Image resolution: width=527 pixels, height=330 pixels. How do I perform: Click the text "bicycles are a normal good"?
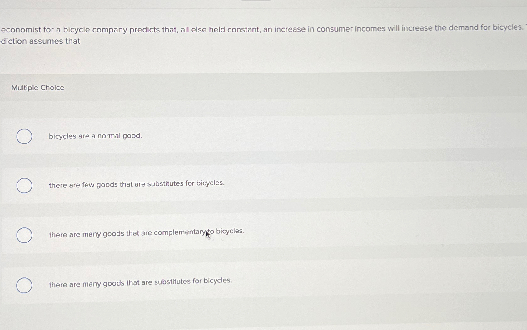[x=95, y=136]
